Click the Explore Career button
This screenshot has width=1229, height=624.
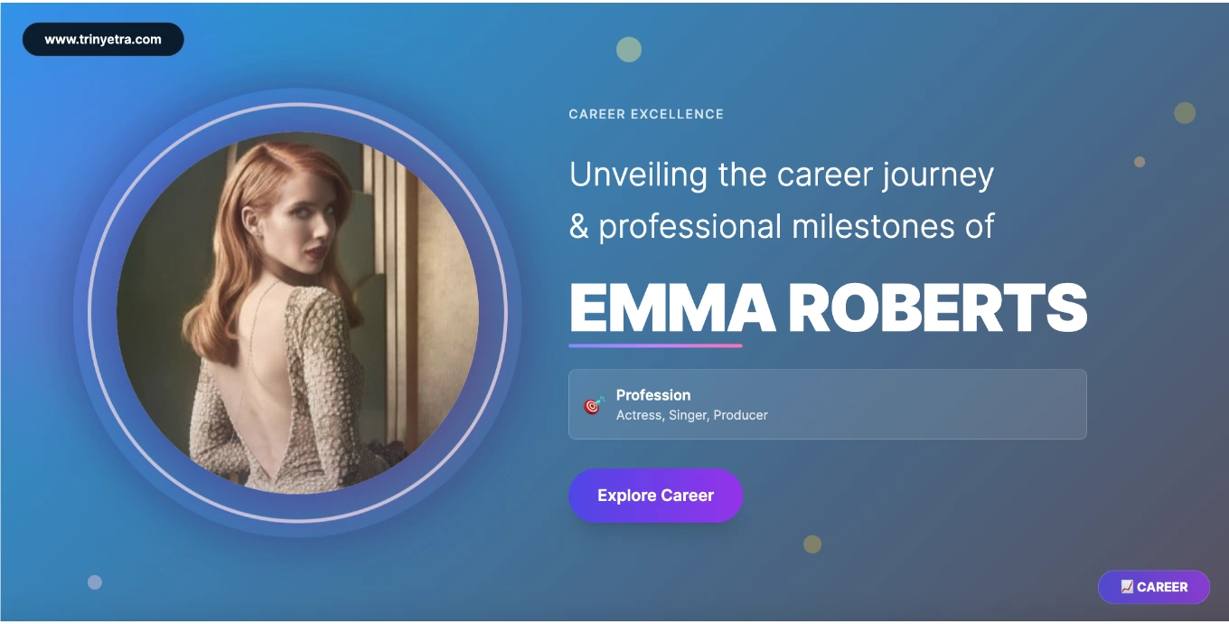pos(656,495)
